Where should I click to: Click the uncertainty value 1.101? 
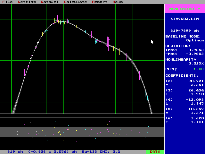point(197,122)
